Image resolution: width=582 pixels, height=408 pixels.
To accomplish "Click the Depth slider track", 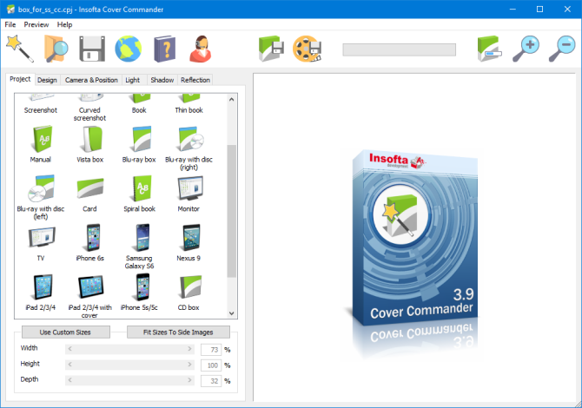I will [x=129, y=380].
